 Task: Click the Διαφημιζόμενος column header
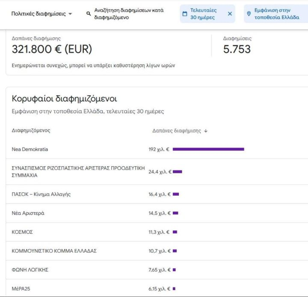[31, 130]
